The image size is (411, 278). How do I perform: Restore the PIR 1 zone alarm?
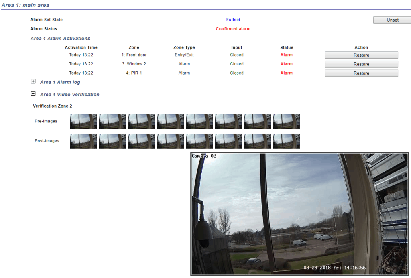(361, 73)
